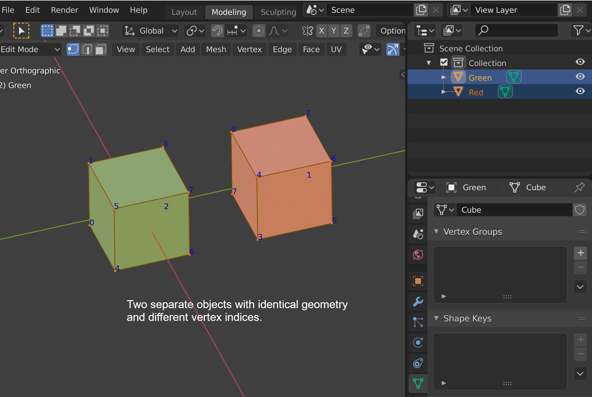The height and width of the screenshot is (397, 592).
Task: Open viewport object visibility dropdown
Action: (x=370, y=49)
